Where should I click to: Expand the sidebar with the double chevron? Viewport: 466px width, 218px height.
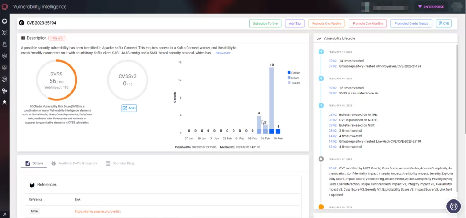coord(5,214)
